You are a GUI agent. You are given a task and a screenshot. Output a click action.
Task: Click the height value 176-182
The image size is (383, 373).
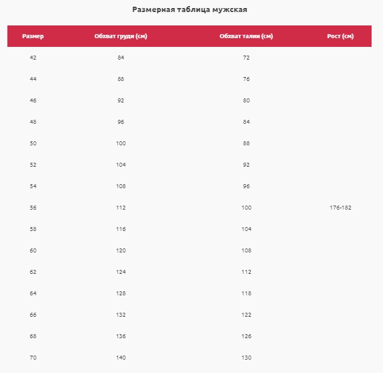click(340, 208)
